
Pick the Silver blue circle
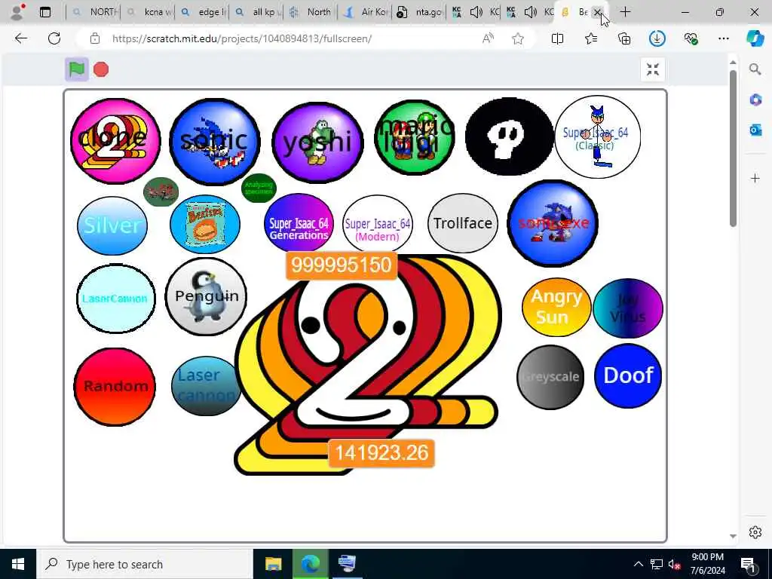112,225
